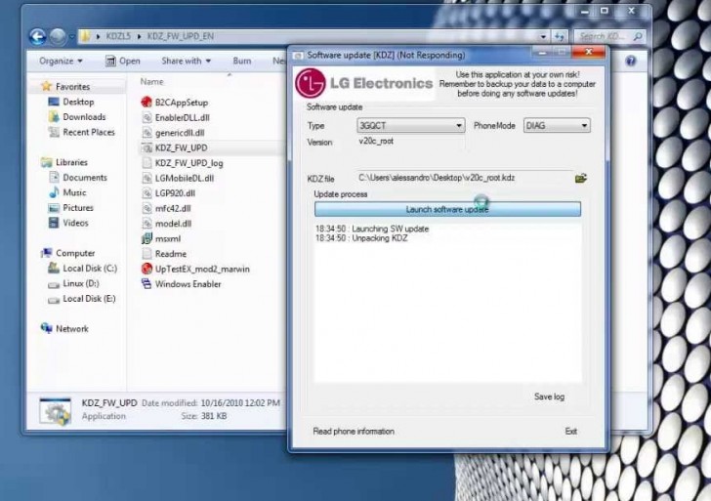Open the Share with menu
This screenshot has height=501, width=711.
pos(186,61)
